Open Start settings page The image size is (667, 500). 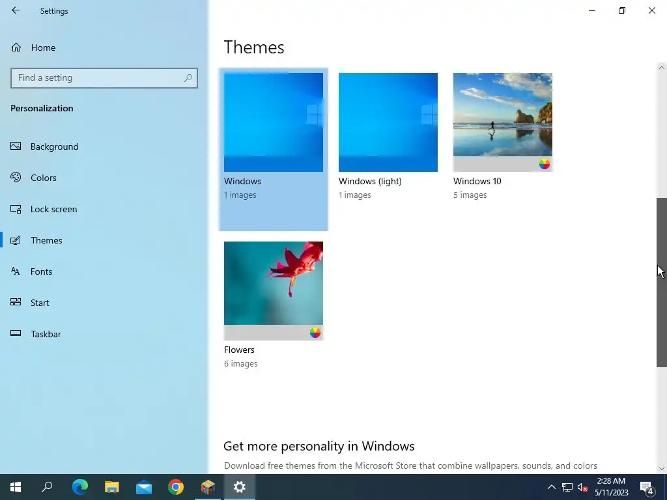pyautogui.click(x=40, y=303)
